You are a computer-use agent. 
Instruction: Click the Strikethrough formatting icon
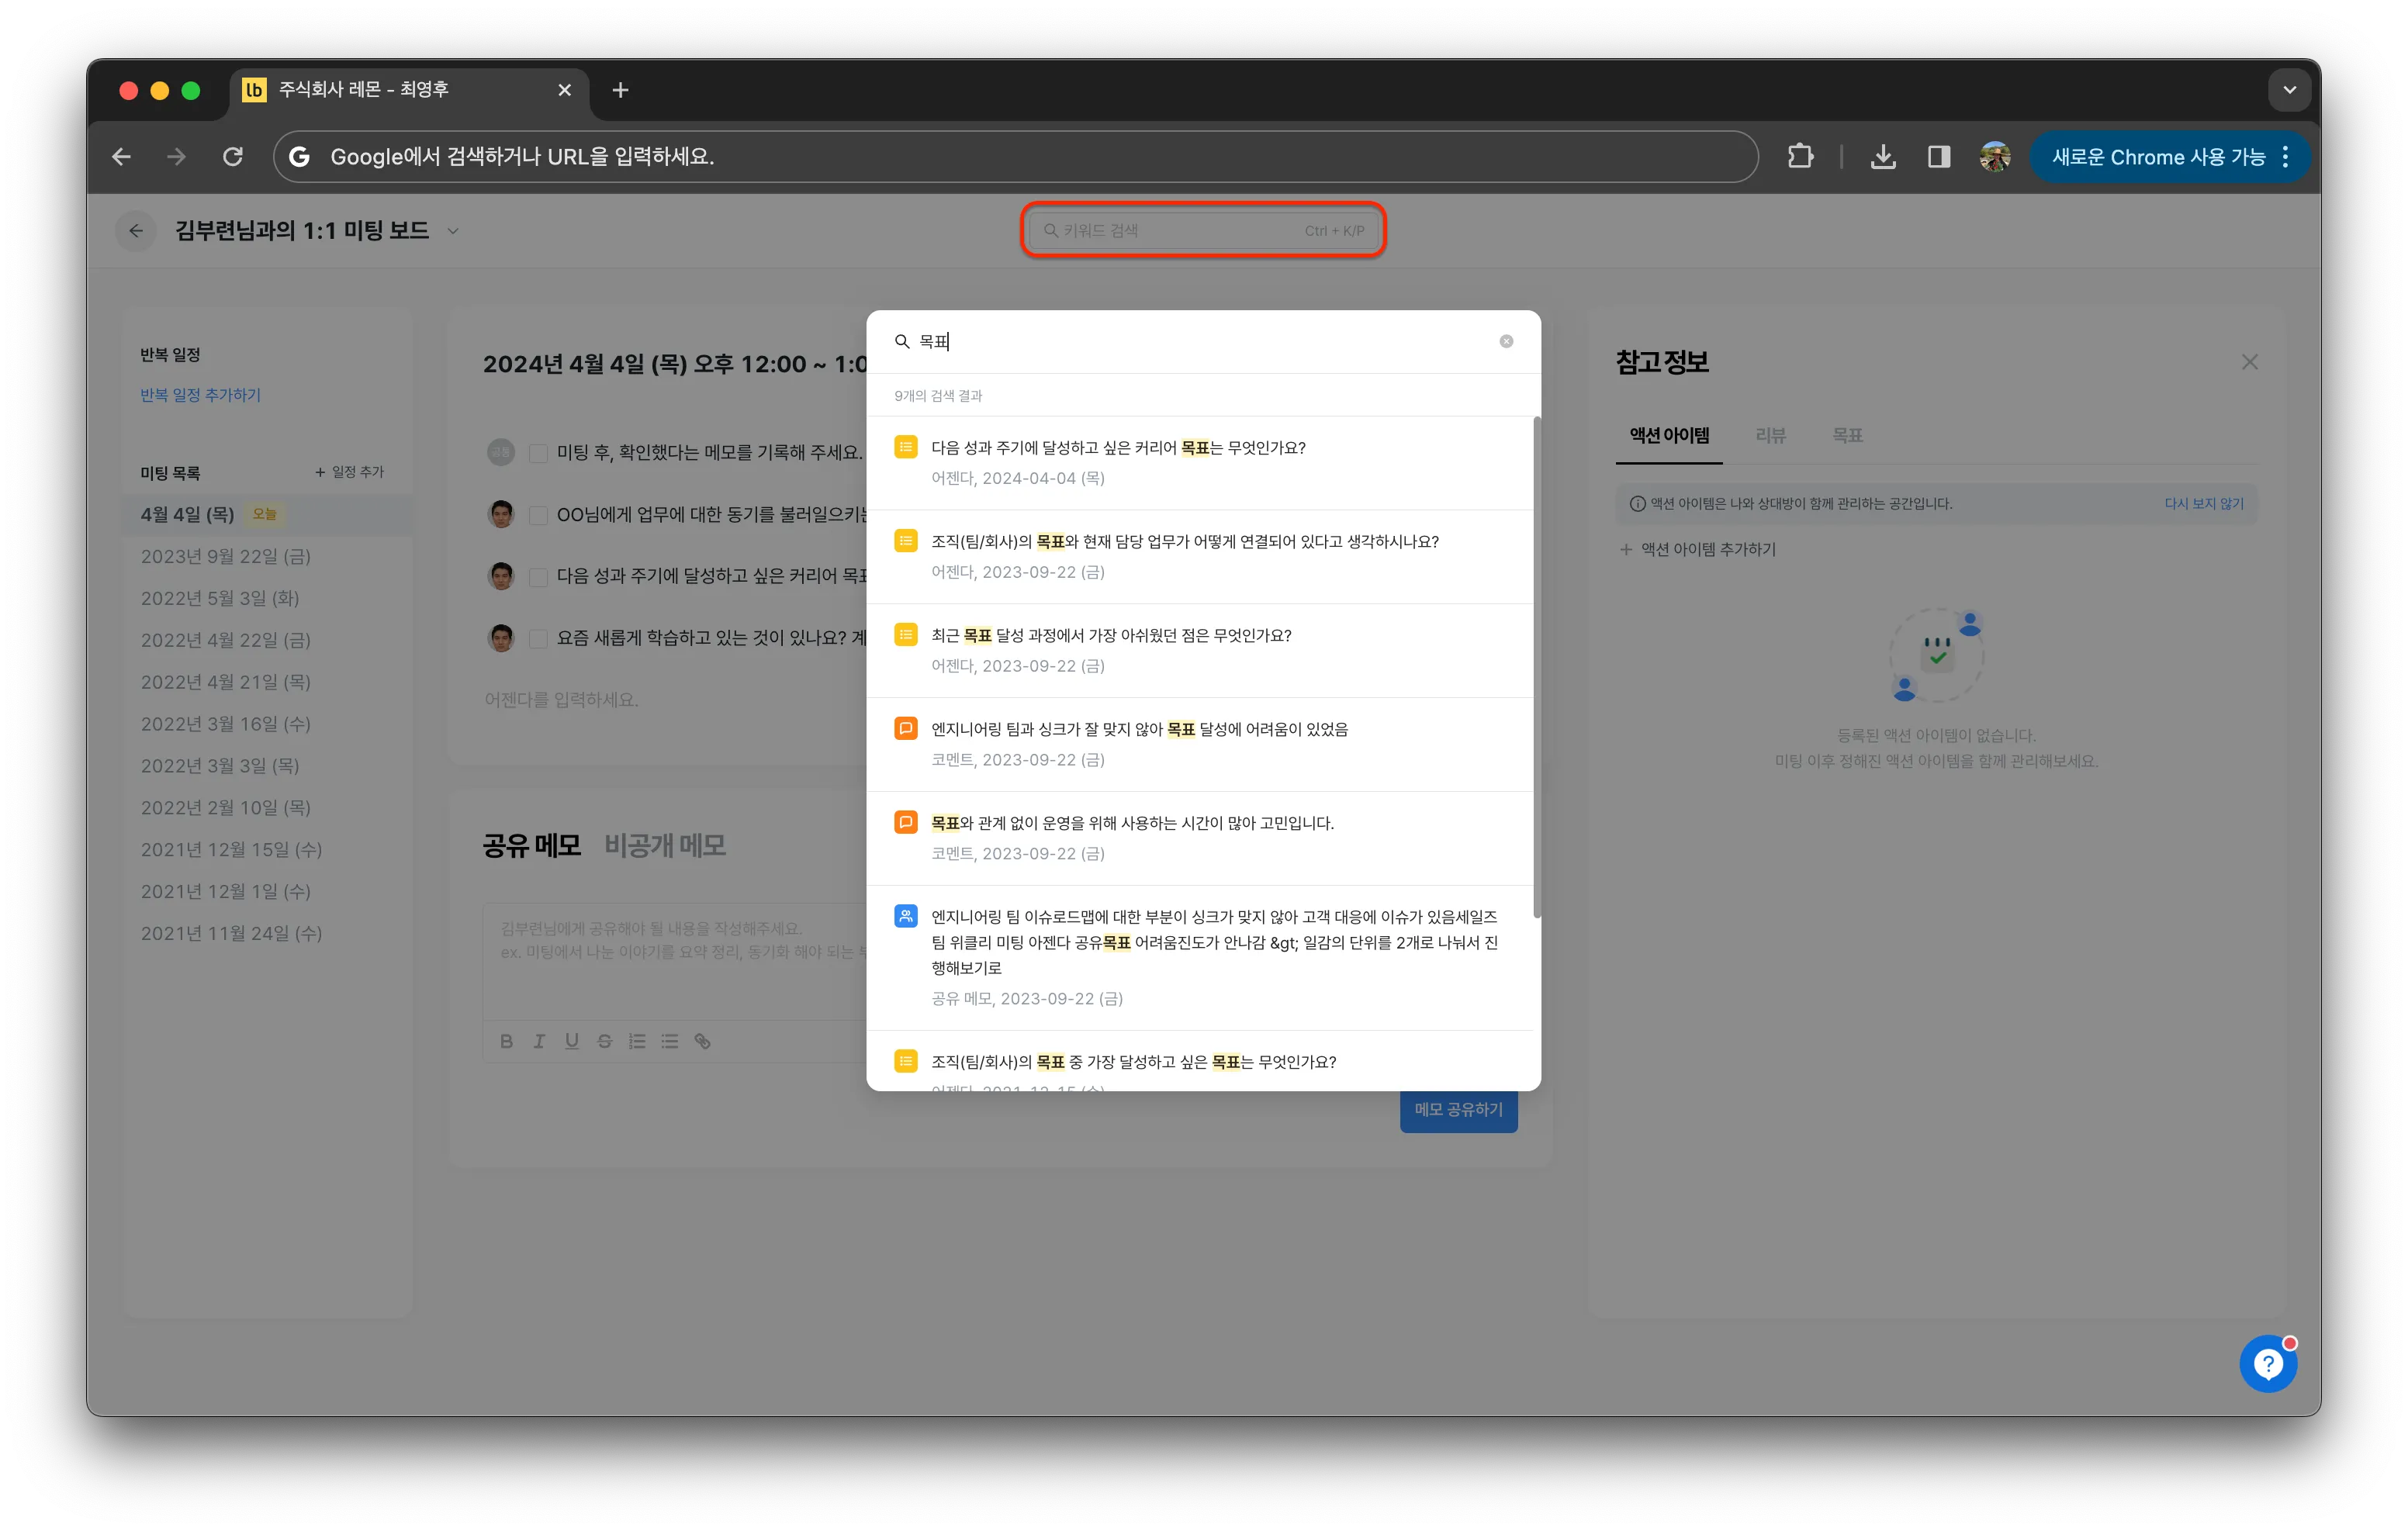point(604,1041)
